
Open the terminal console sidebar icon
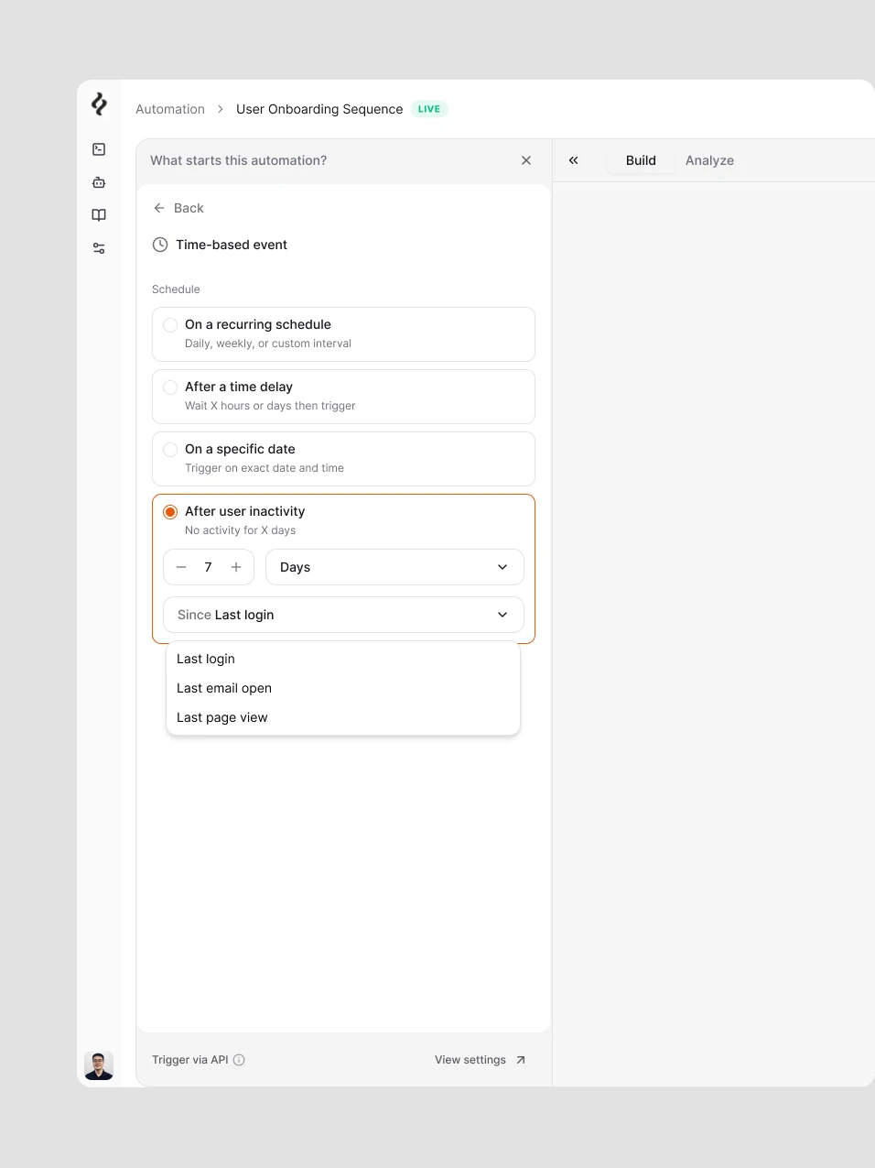click(99, 149)
